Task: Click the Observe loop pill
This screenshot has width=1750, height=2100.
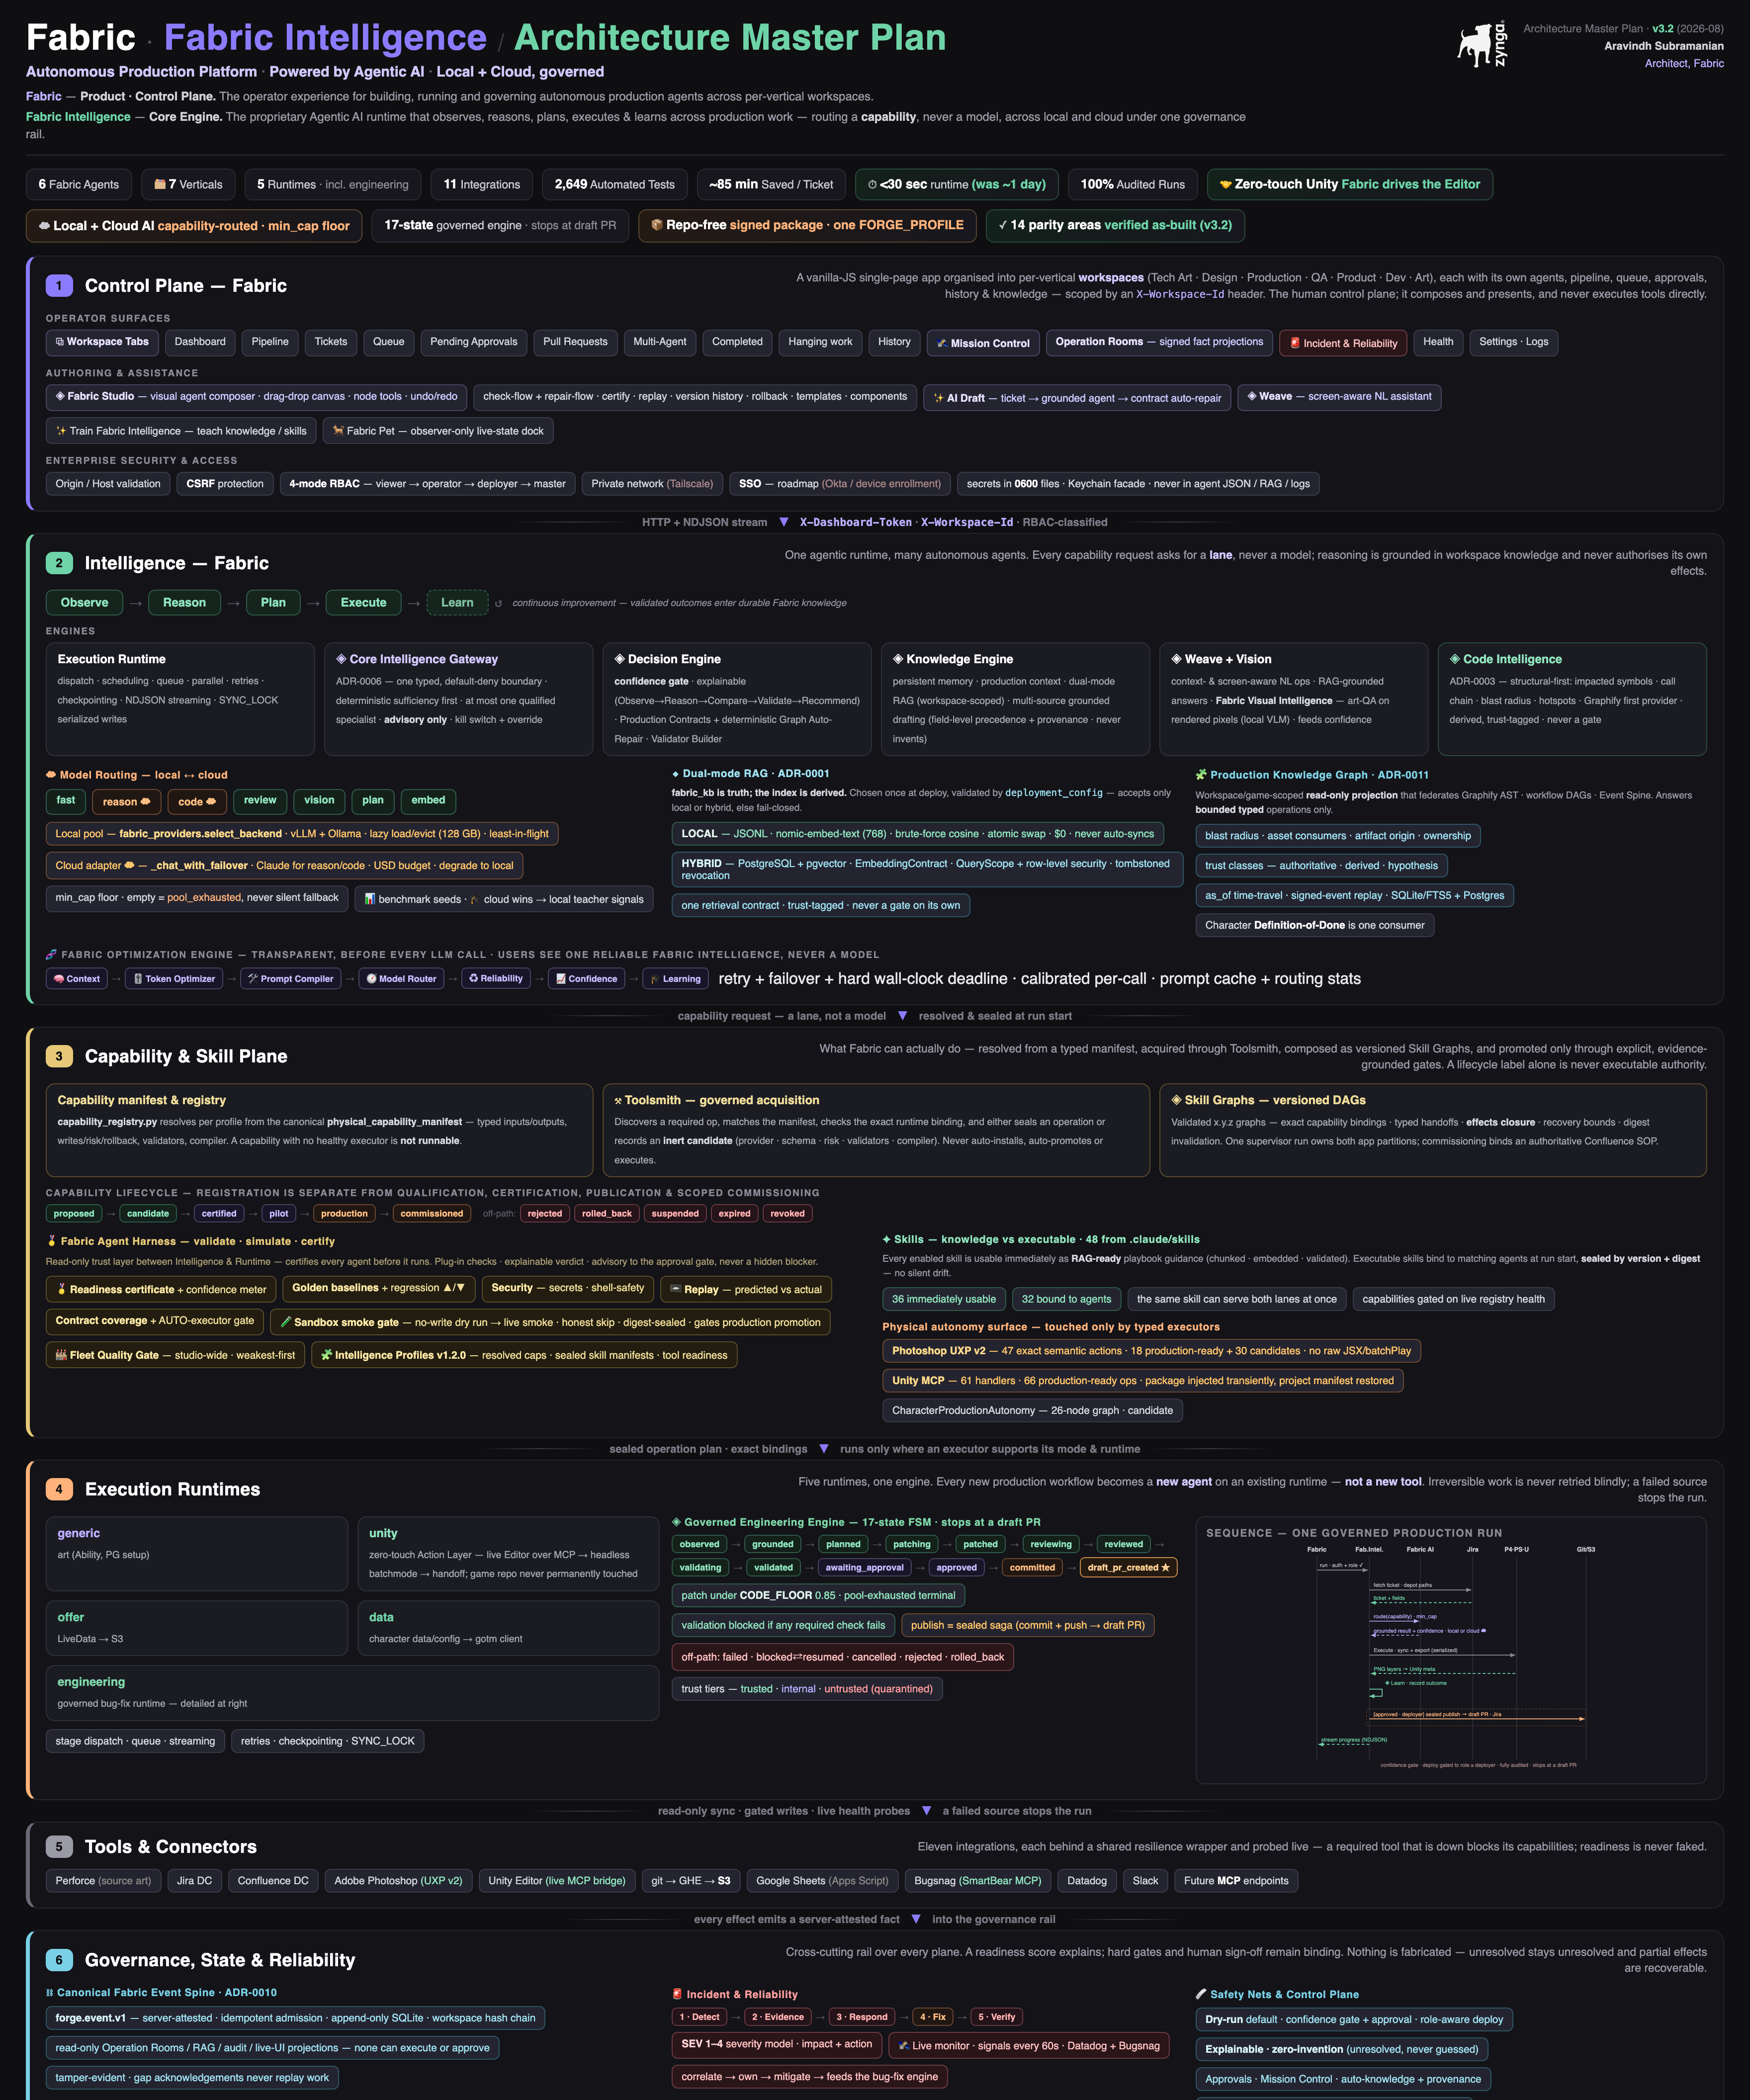Action: click(x=84, y=603)
